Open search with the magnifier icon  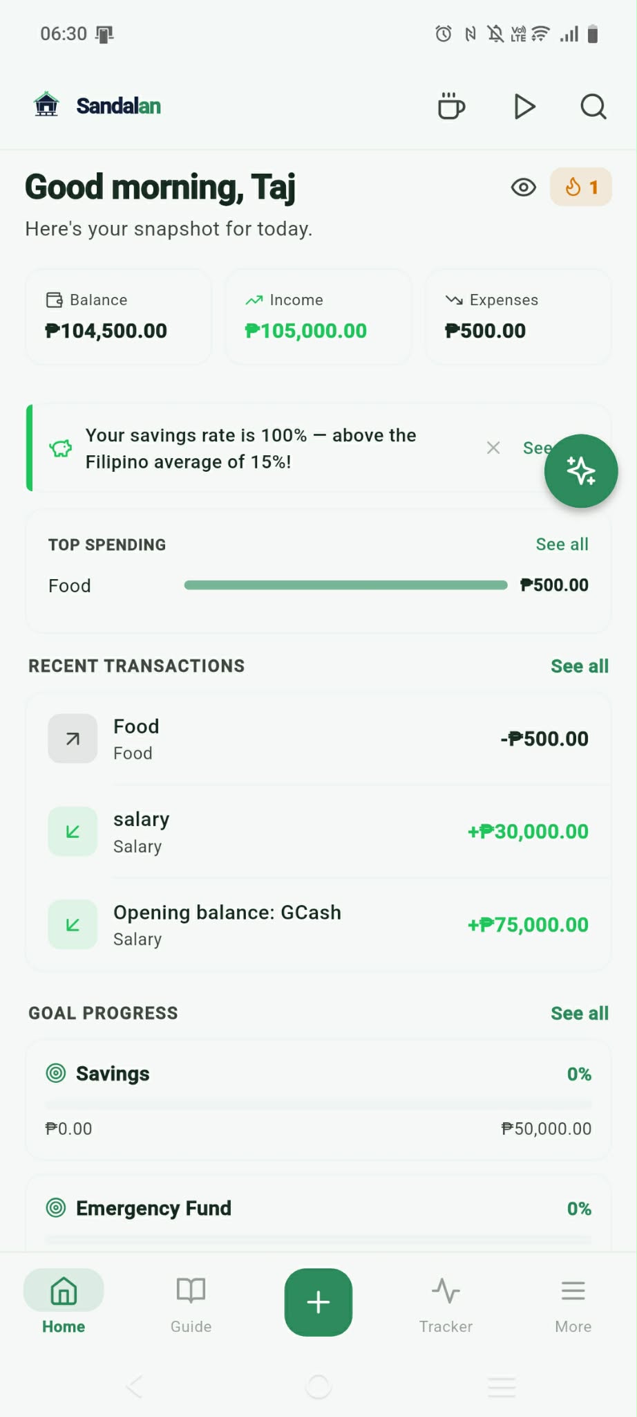coord(593,107)
